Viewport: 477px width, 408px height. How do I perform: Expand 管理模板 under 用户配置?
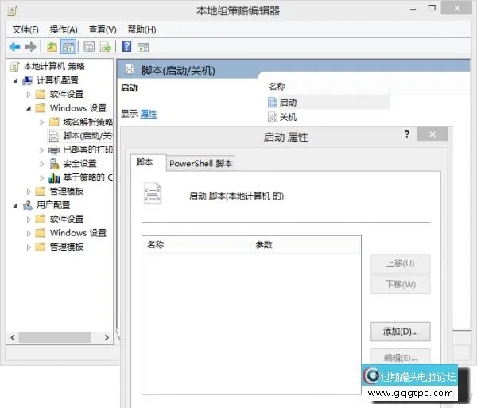(x=29, y=247)
